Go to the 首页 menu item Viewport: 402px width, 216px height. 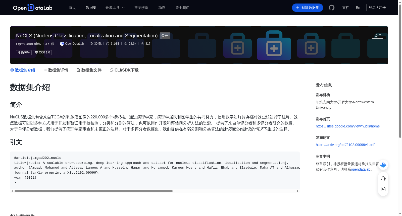point(72,8)
